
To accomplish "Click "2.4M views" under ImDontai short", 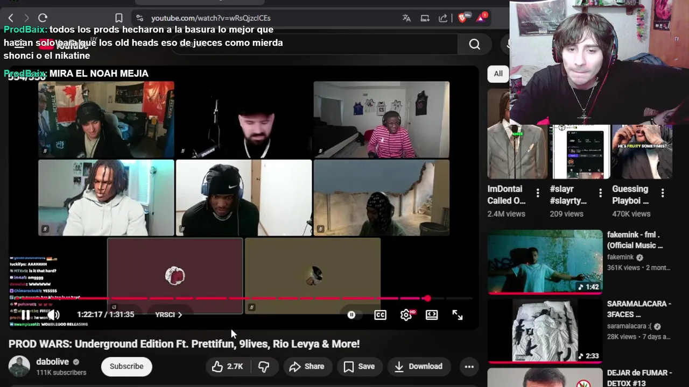I will pyautogui.click(x=506, y=213).
